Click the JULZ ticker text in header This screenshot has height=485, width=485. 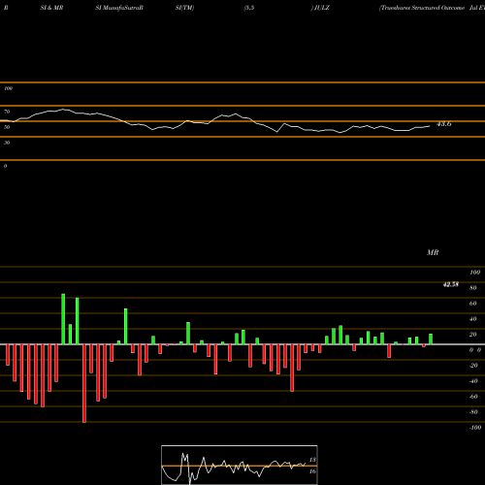(x=322, y=8)
